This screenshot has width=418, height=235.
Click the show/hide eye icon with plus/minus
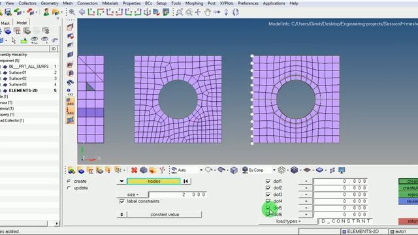(x=34, y=40)
